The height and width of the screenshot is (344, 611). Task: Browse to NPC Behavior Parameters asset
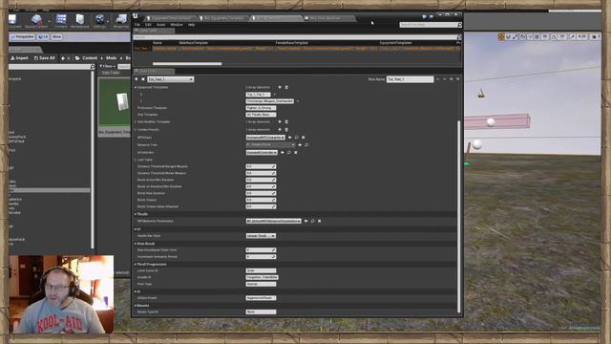pyautogui.click(x=312, y=221)
